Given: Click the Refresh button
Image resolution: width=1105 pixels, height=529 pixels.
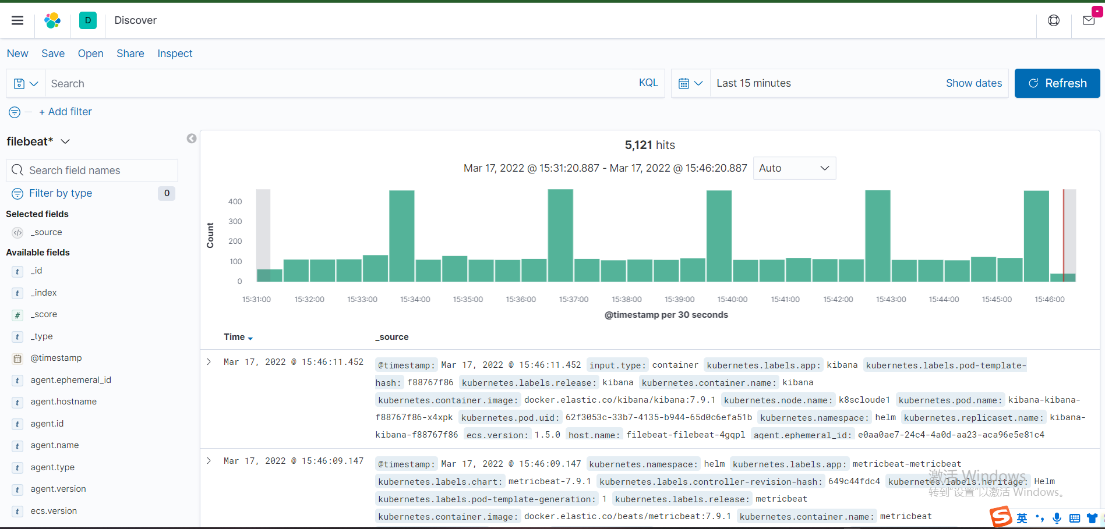Looking at the screenshot, I should click(1057, 83).
